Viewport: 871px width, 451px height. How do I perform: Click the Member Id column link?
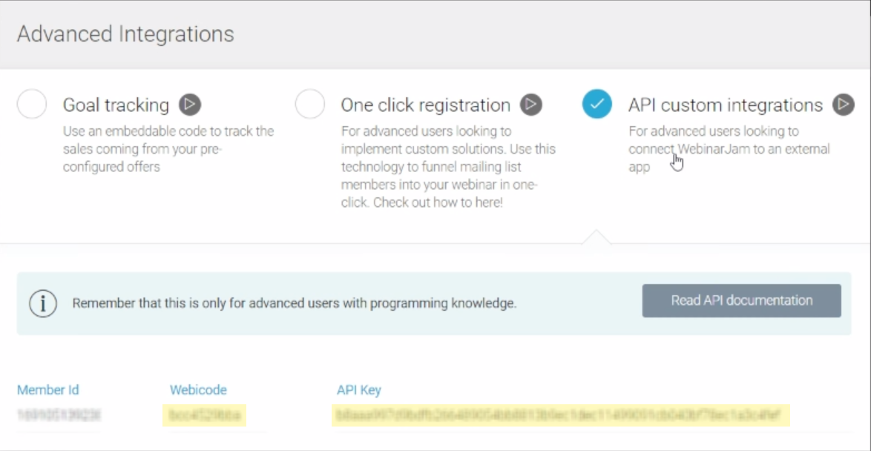47,389
